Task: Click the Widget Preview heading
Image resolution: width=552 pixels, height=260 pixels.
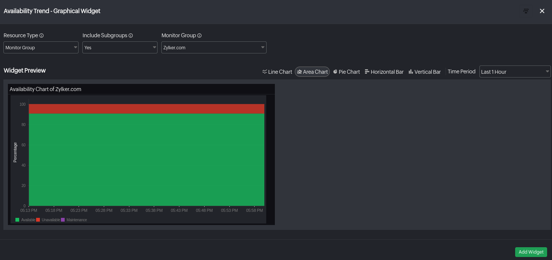Action: point(25,70)
